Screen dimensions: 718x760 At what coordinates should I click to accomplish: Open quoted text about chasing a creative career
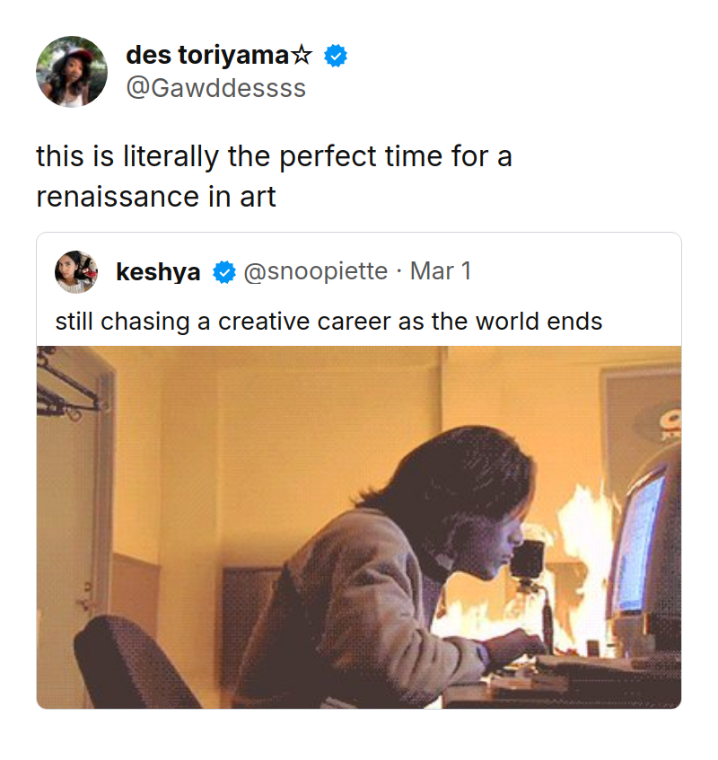pos(328,322)
